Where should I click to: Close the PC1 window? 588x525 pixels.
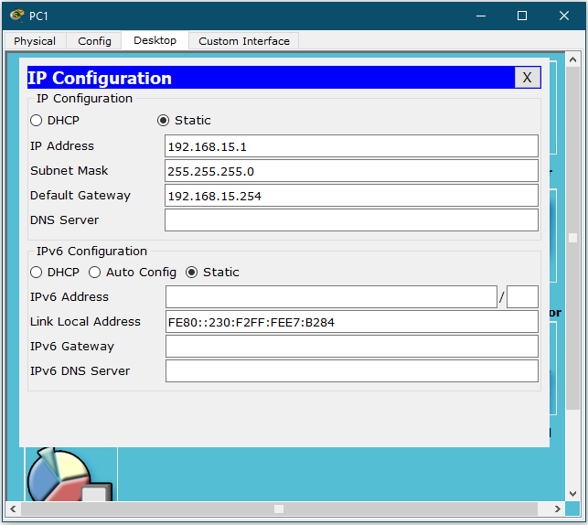click(x=564, y=16)
